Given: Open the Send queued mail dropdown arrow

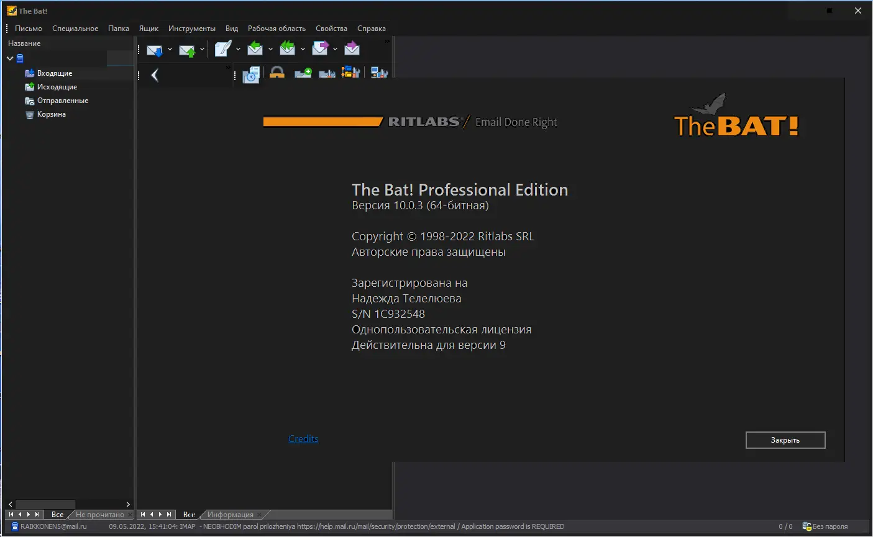Looking at the screenshot, I should 202,49.
